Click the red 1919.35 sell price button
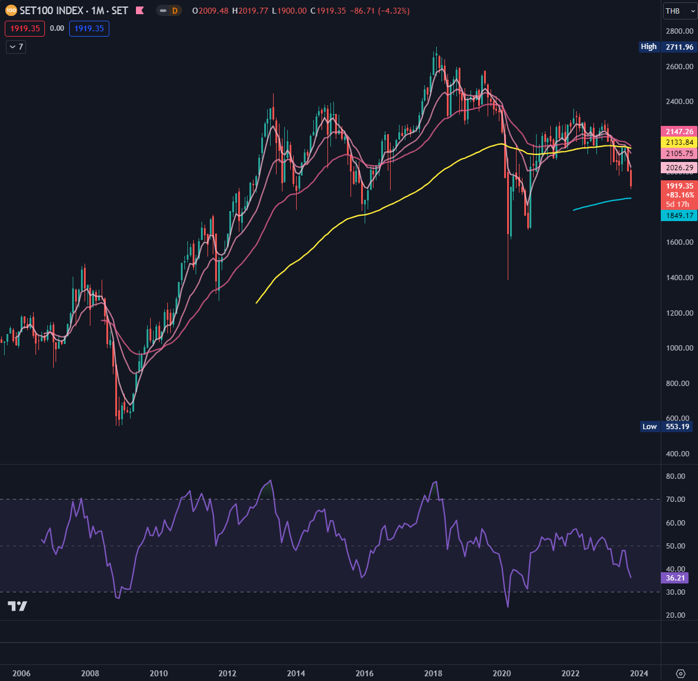The image size is (698, 681). click(25, 28)
